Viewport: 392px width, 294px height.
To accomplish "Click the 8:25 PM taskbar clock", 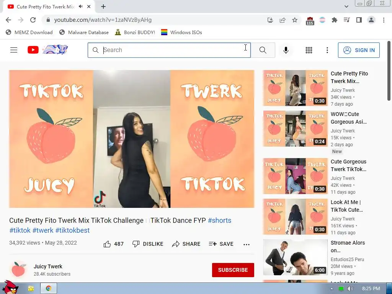I will 371,289.
